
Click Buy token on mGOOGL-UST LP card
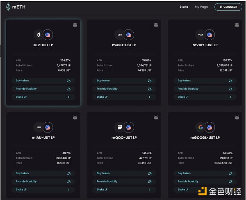pyautogui.click(x=205, y=173)
